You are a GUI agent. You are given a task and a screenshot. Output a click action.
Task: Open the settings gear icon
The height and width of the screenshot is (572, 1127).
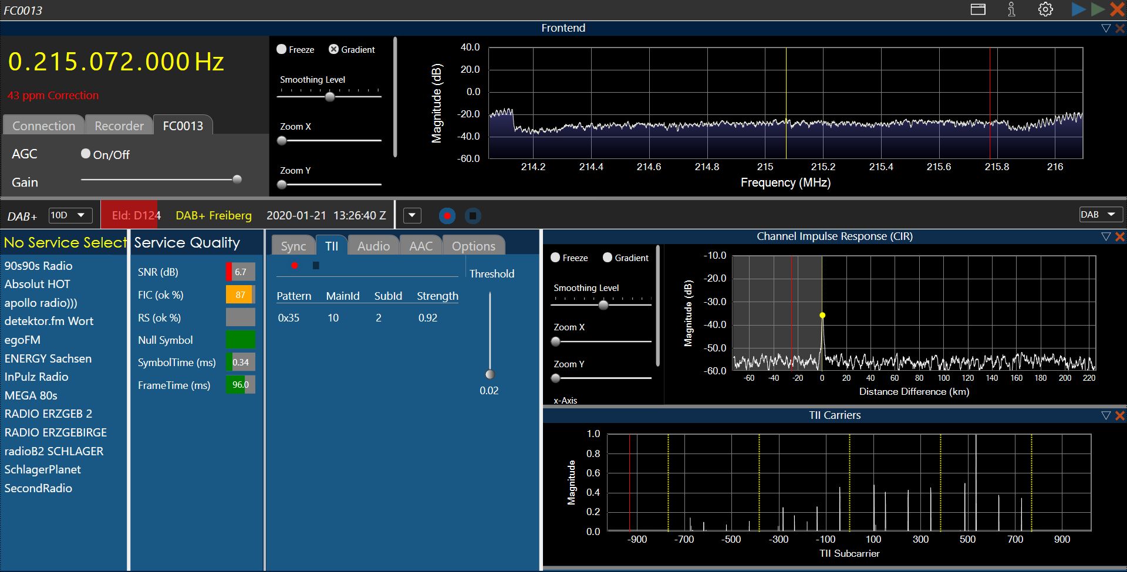click(x=1045, y=9)
